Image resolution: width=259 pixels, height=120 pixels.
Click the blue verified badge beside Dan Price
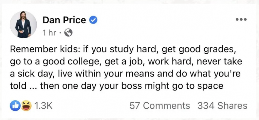click(93, 20)
